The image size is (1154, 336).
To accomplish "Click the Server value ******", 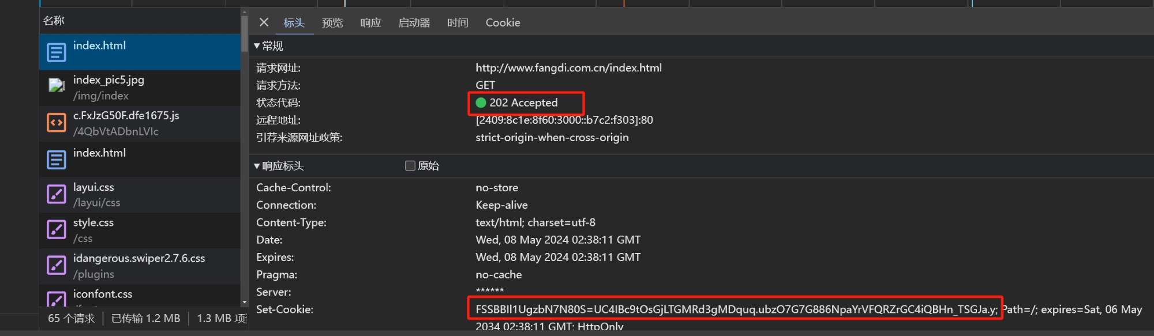I will pos(490,291).
